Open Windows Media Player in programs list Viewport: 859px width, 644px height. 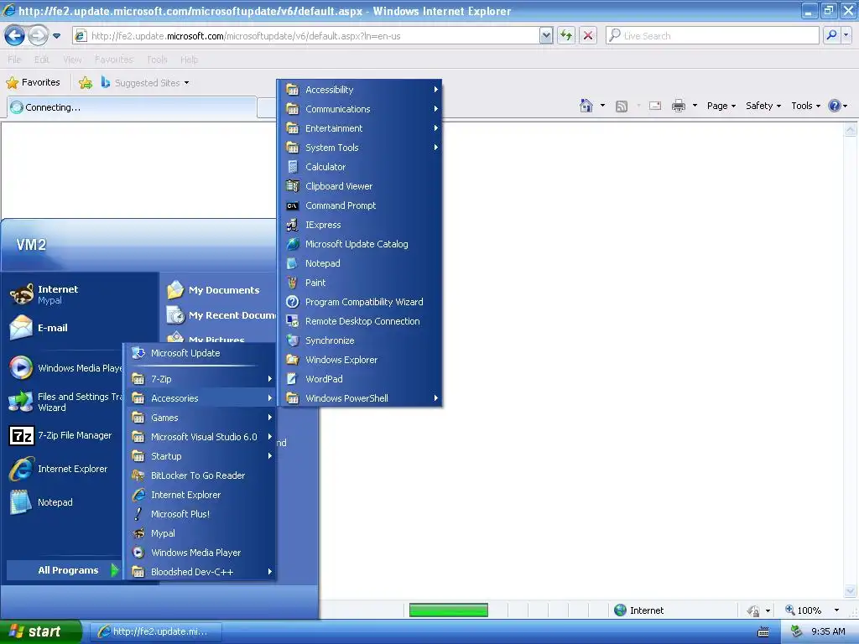coord(200,553)
